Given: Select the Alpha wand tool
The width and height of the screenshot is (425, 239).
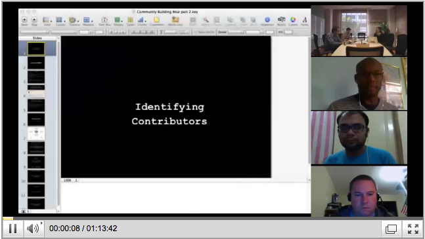Looking at the screenshot, I should (x=206, y=21).
